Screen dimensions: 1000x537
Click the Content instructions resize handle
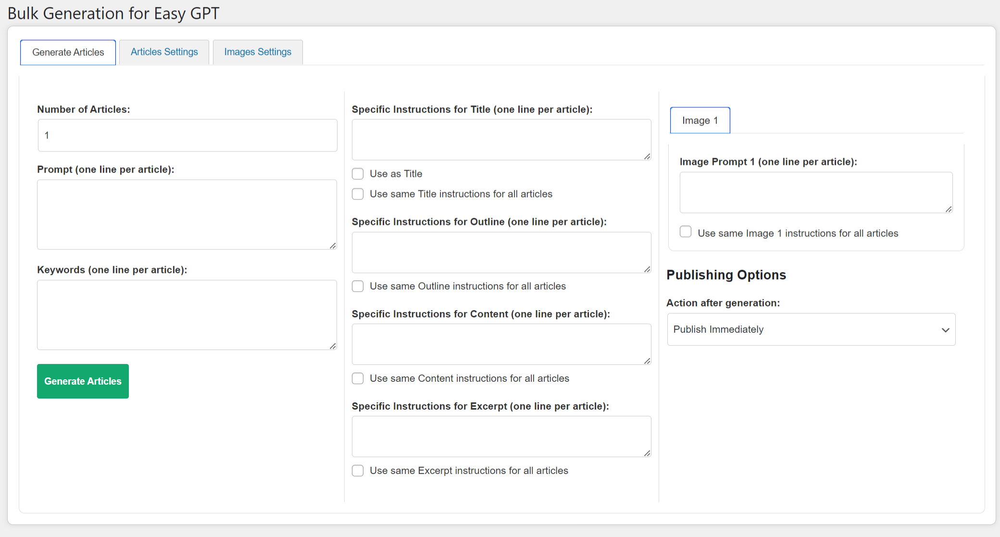[647, 361]
